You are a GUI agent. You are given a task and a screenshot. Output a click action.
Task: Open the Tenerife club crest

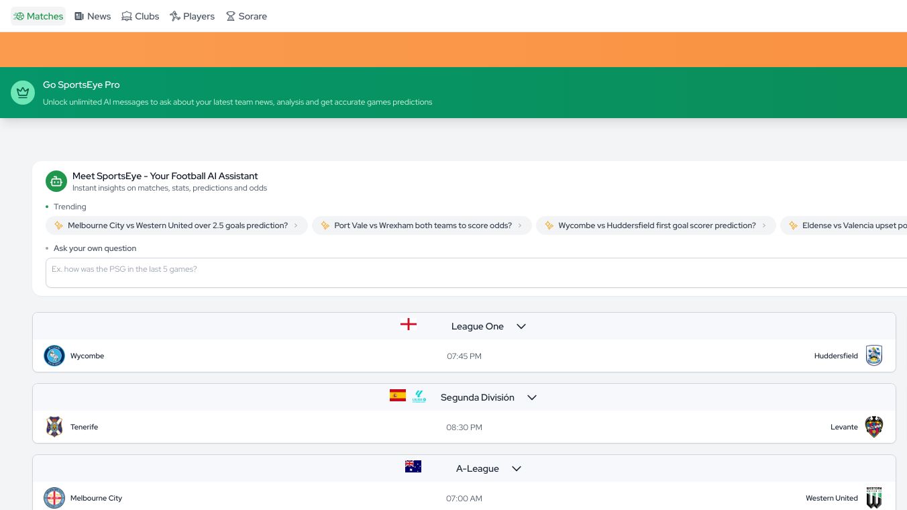pos(54,427)
